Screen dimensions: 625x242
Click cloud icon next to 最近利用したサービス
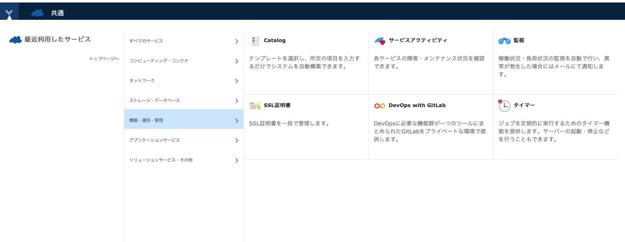point(15,40)
